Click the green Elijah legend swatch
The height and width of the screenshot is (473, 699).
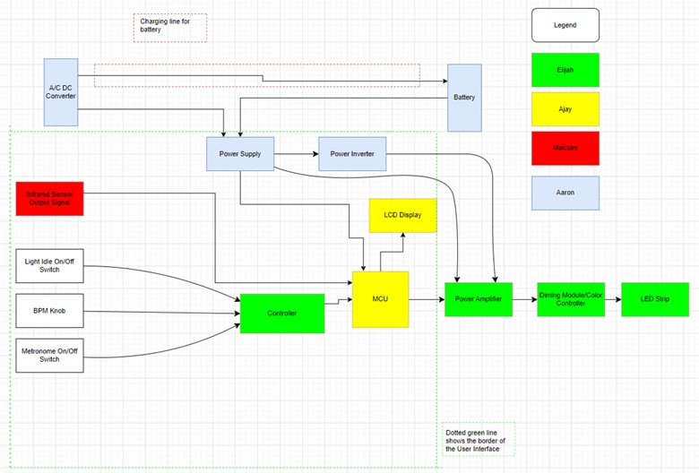pos(565,69)
